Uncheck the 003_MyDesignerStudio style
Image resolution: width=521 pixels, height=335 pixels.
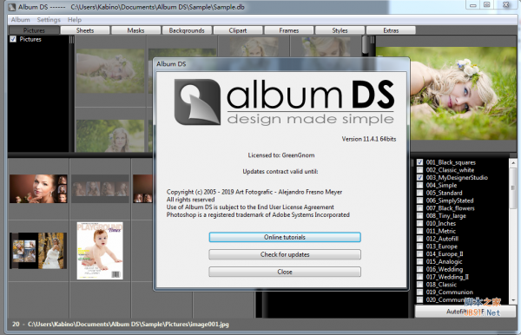pyautogui.click(x=420, y=178)
